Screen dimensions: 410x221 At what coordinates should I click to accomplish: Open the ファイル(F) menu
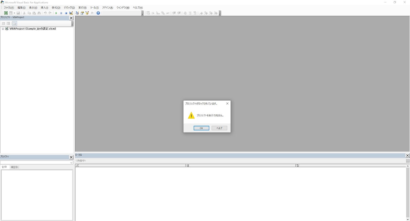click(x=9, y=8)
